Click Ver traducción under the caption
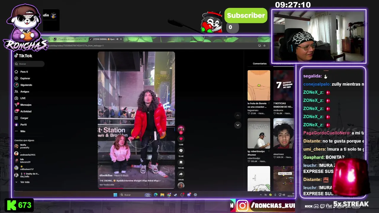The image size is (379, 213). [x=107, y=185]
